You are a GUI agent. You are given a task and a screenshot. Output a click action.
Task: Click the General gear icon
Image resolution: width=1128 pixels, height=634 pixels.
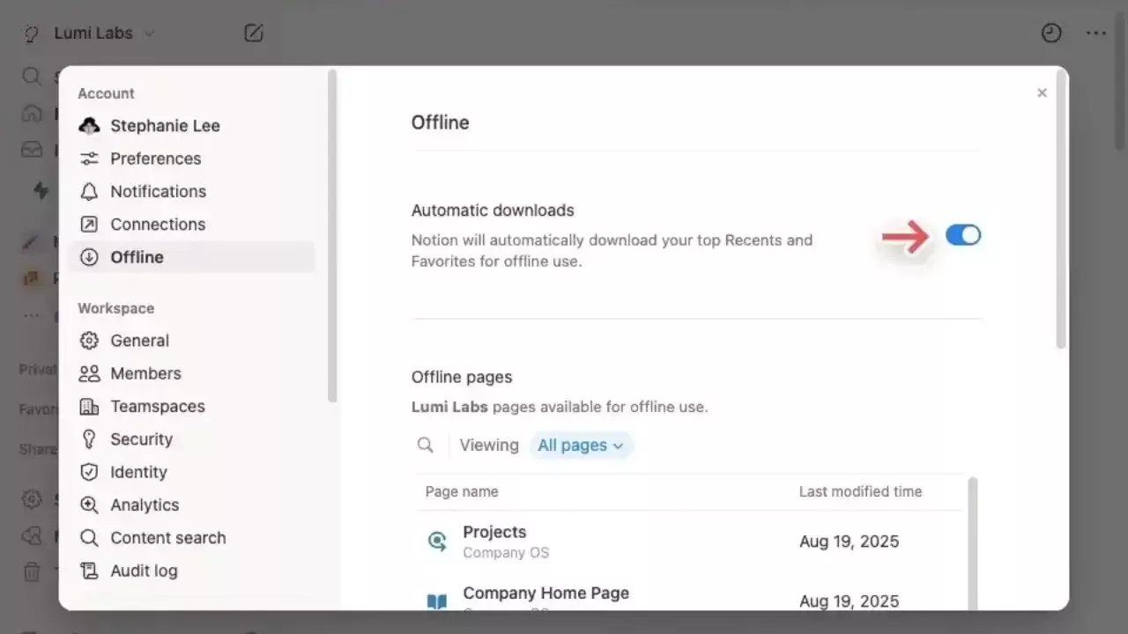point(89,341)
